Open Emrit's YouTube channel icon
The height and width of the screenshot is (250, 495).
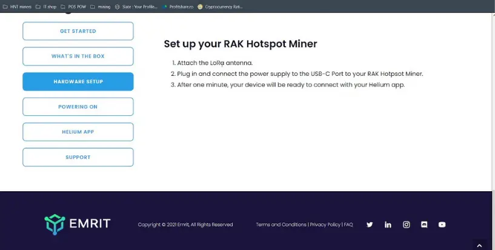pyautogui.click(x=442, y=225)
